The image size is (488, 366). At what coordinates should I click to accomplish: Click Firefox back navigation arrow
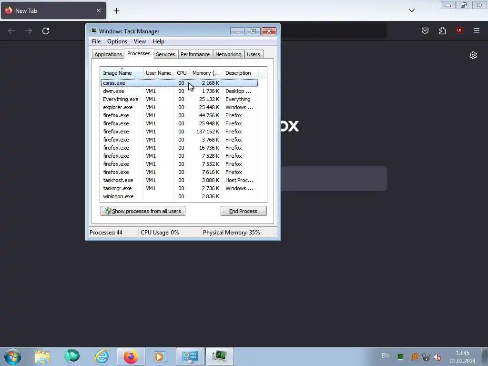(x=11, y=31)
